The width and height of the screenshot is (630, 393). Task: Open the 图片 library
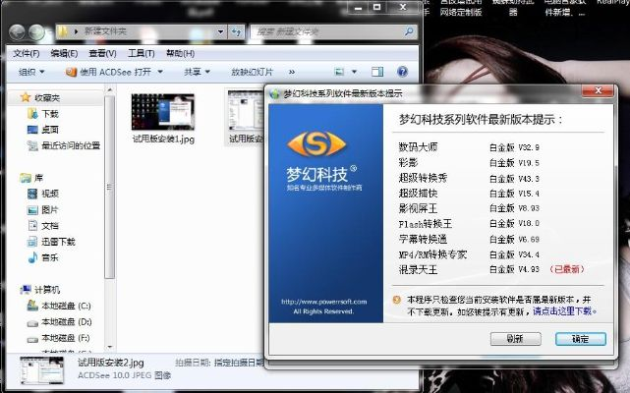pyautogui.click(x=50, y=209)
